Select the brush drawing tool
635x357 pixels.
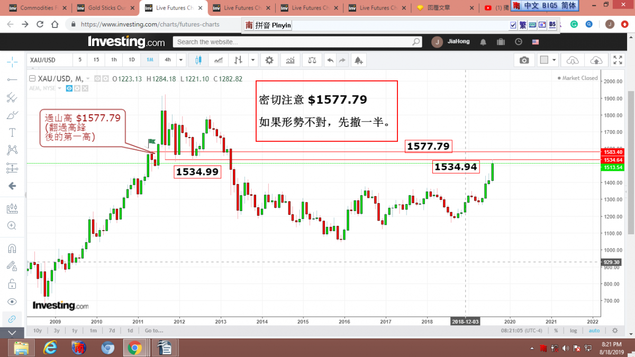click(x=12, y=115)
